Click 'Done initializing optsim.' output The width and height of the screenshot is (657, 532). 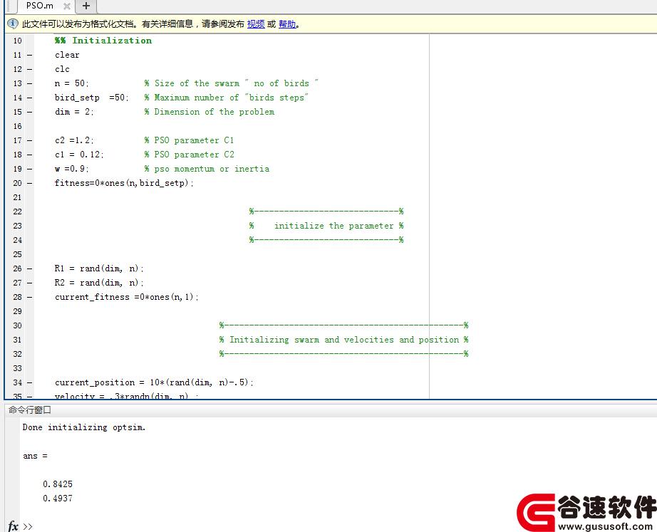point(84,427)
